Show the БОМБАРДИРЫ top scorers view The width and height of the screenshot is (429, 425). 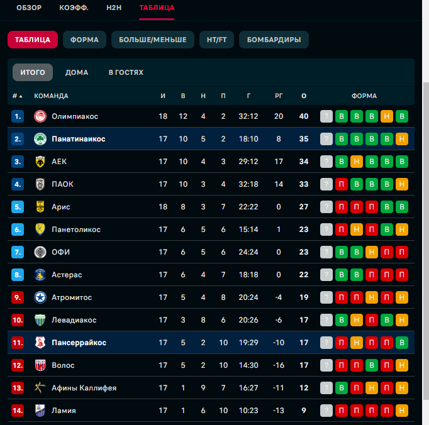274,40
